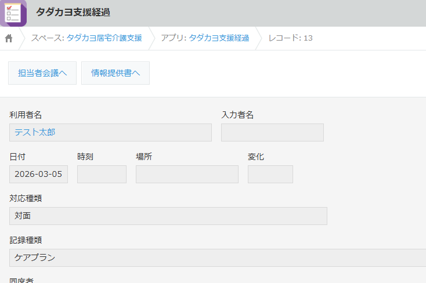Click the 対応種類 field label

click(x=26, y=198)
